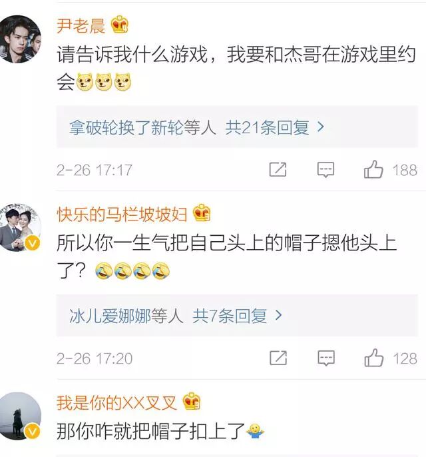Tap repost icon on 17:20 comment
Image resolution: width=426 pixels, height=457 pixels.
click(278, 358)
